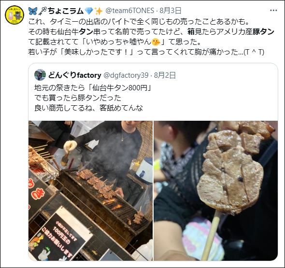Click the 8月3日 tweet timestamp
Viewport: 285px width, 268px height.
(171, 11)
